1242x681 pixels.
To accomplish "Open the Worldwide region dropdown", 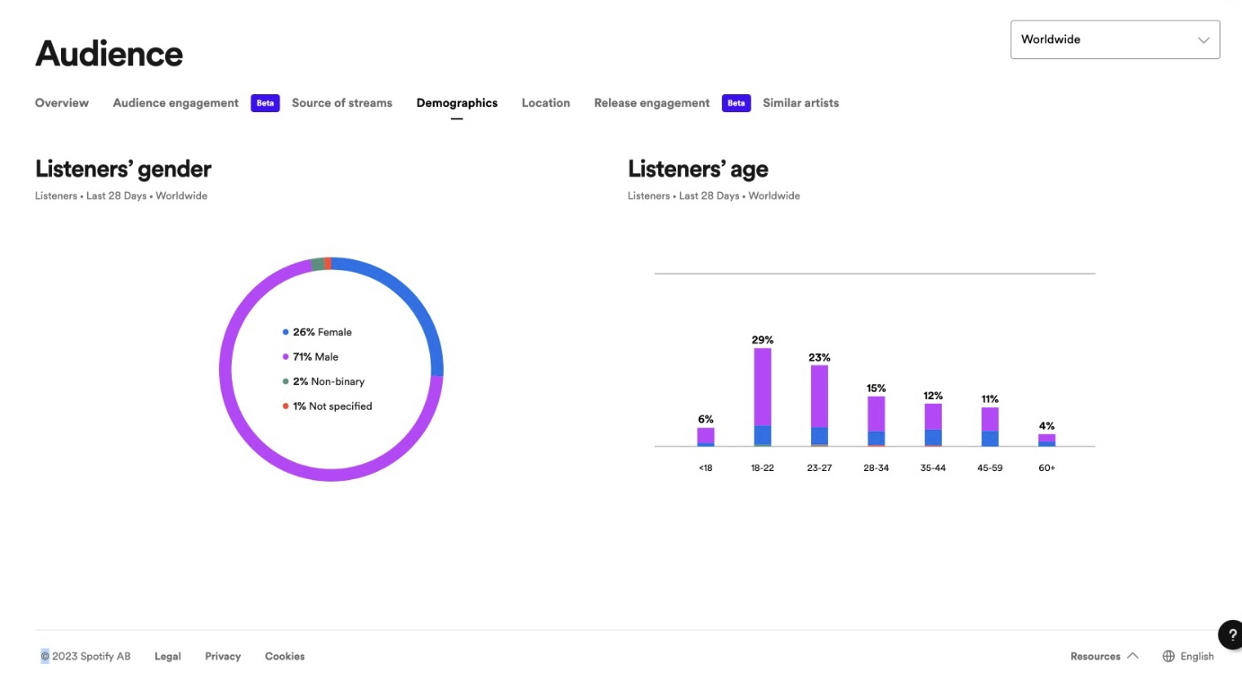I will click(x=1114, y=39).
